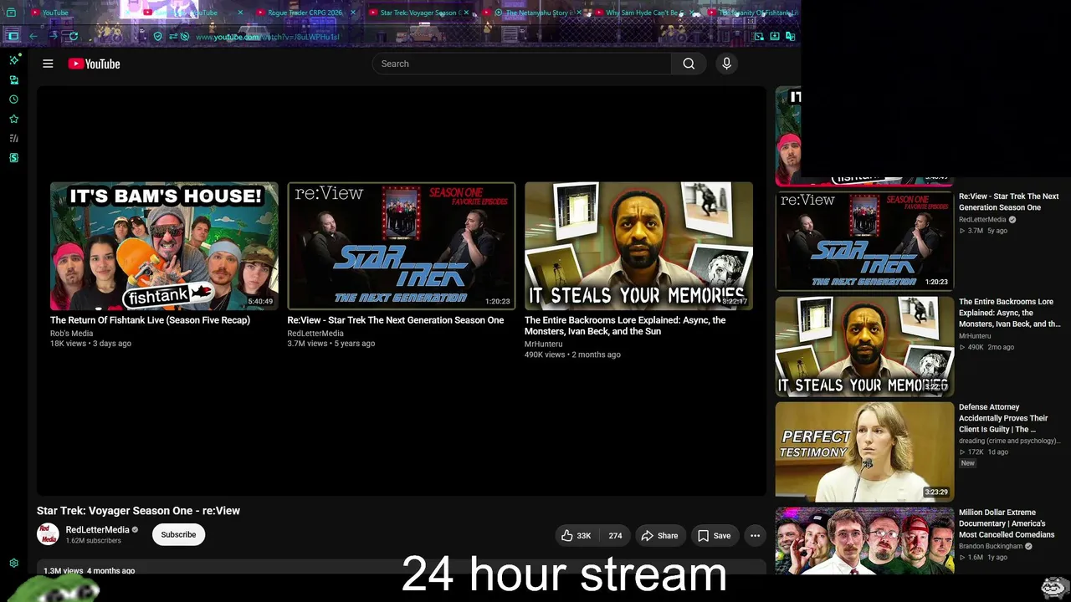Screen dimensions: 1071x602
Task: Toggle the browser sidebar panel button
Action: click(13, 37)
